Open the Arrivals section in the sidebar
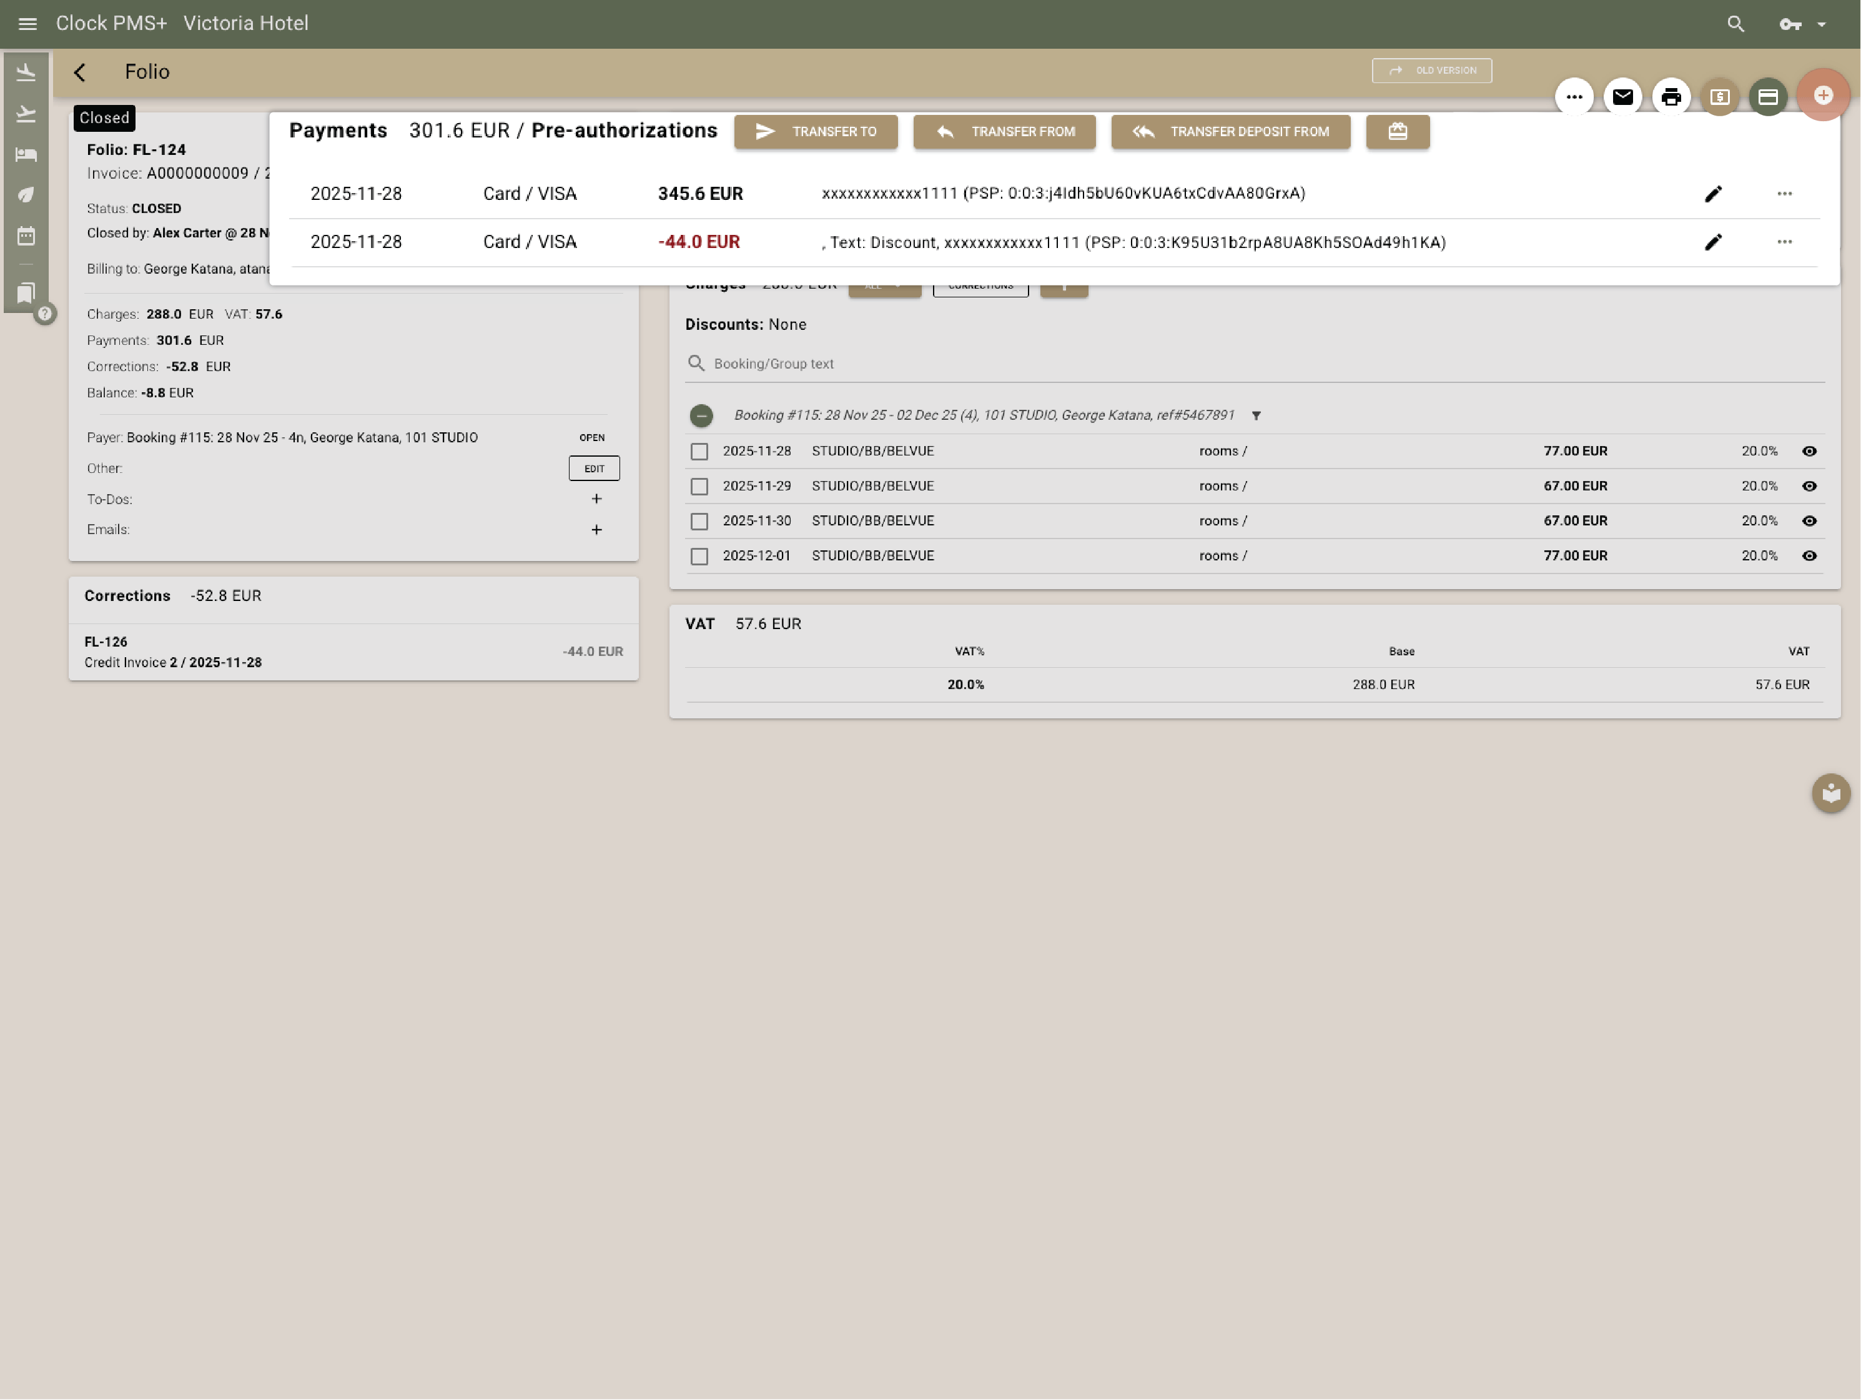This screenshot has height=1400, width=1861. (x=26, y=72)
